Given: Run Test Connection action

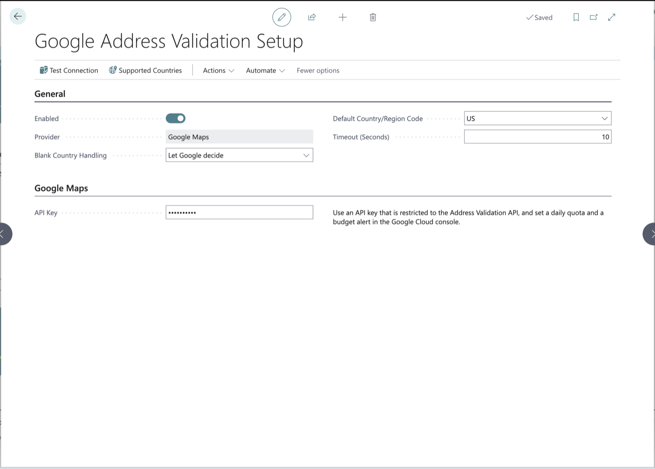Looking at the screenshot, I should [69, 70].
